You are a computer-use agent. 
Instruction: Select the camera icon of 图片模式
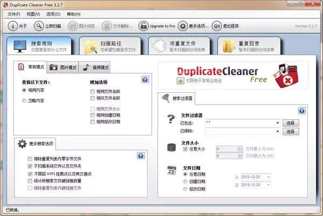53,67
